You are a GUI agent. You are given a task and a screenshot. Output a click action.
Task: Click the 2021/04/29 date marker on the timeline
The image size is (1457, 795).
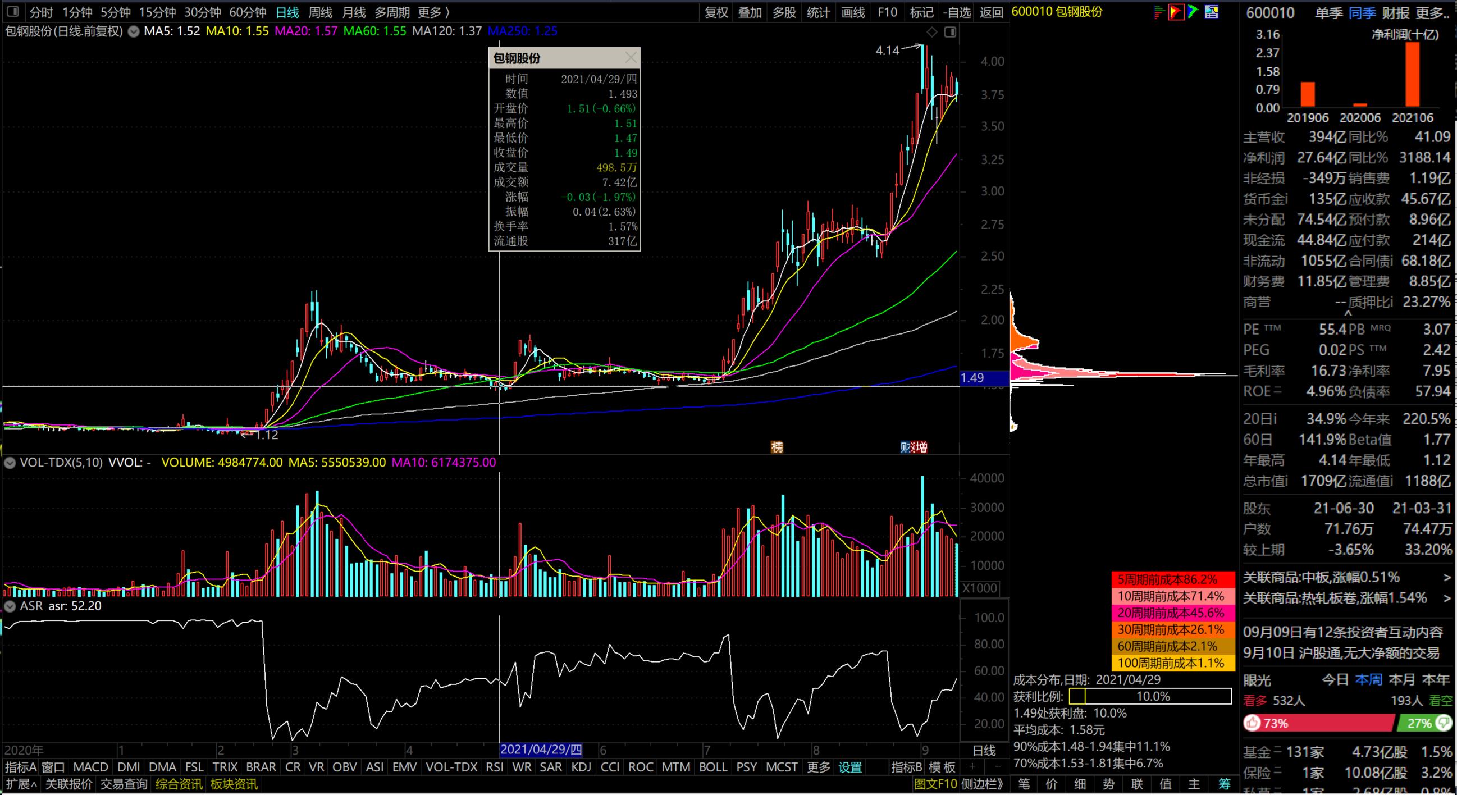(x=541, y=750)
